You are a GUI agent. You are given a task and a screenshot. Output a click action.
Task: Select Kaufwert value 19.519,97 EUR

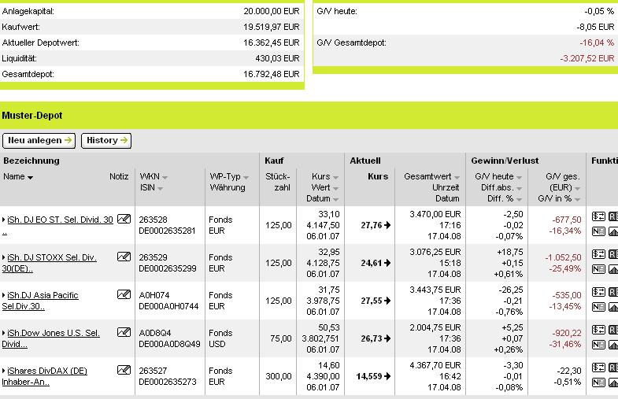[x=271, y=27]
